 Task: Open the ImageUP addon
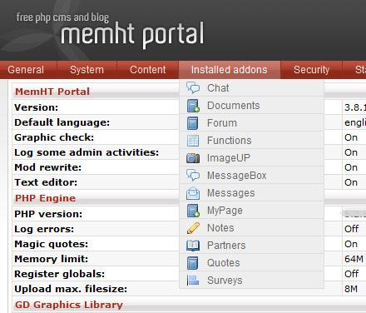click(x=251, y=158)
